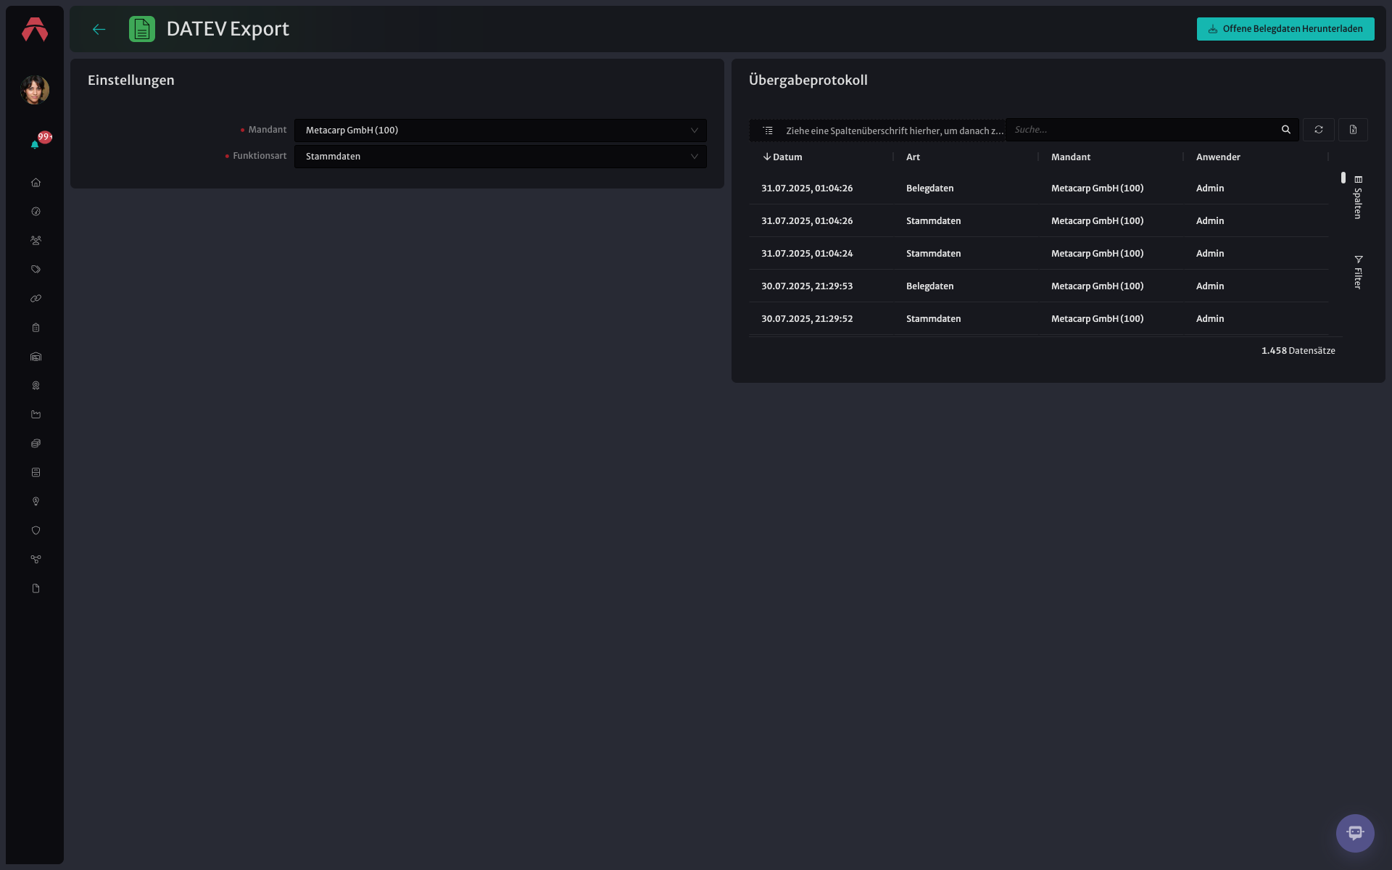Refresh the Übergabeprotokoll table
This screenshot has width=1392, height=870.
pyautogui.click(x=1319, y=130)
